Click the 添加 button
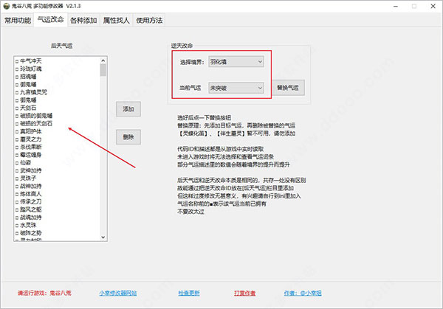This screenshot has width=443, height=309. click(128, 109)
